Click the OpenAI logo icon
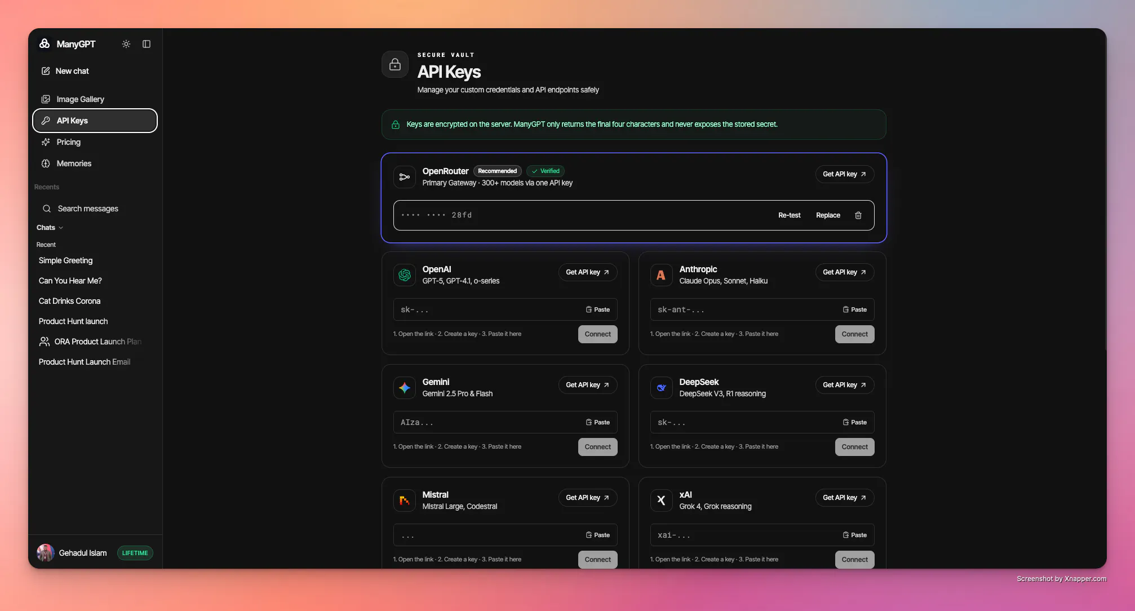The image size is (1135, 611). pos(405,275)
